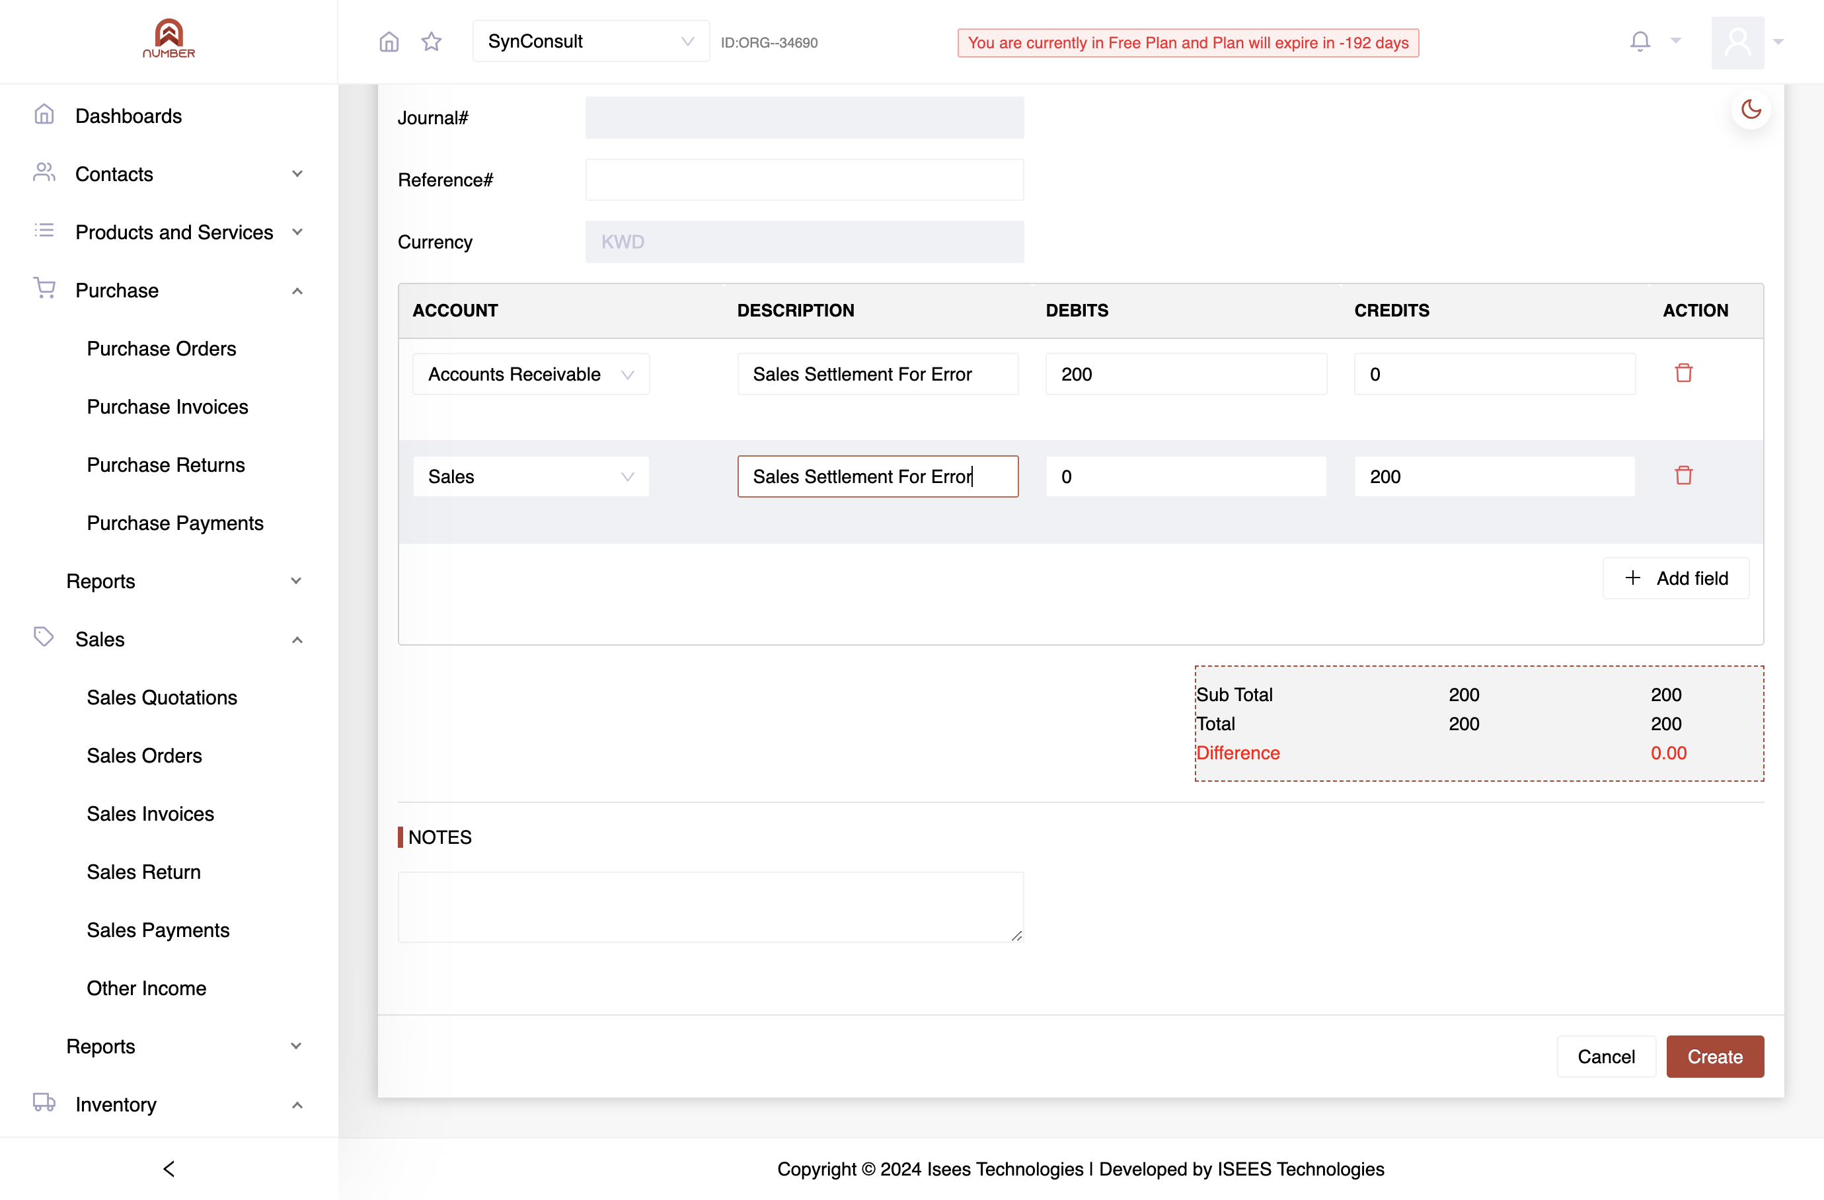
Task: Click the Sales tag icon in the sidebar
Action: [x=44, y=637]
